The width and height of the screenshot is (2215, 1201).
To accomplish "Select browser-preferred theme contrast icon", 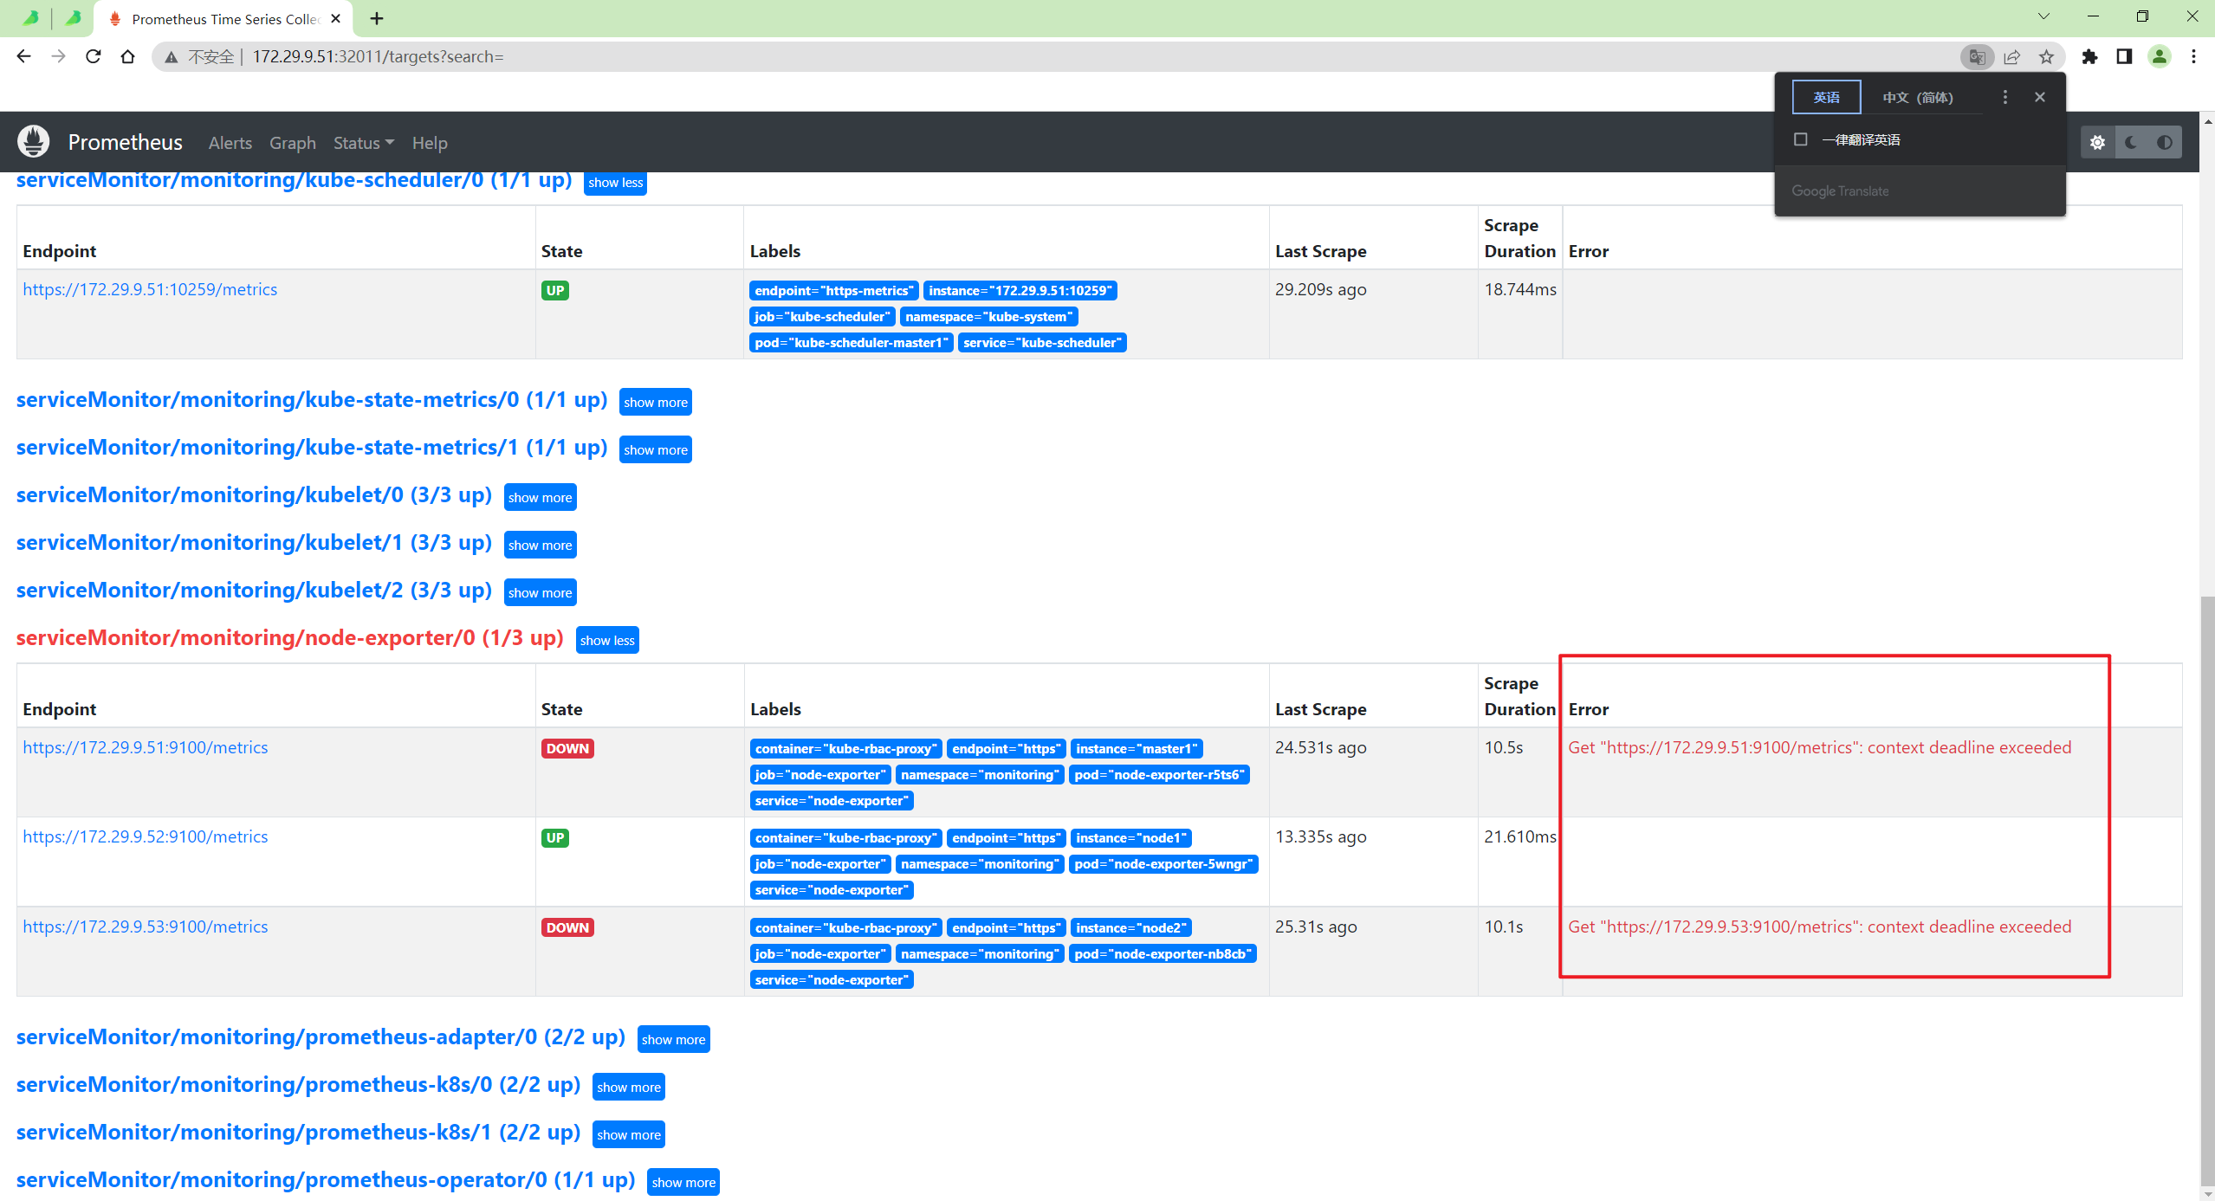I will coord(2165,143).
